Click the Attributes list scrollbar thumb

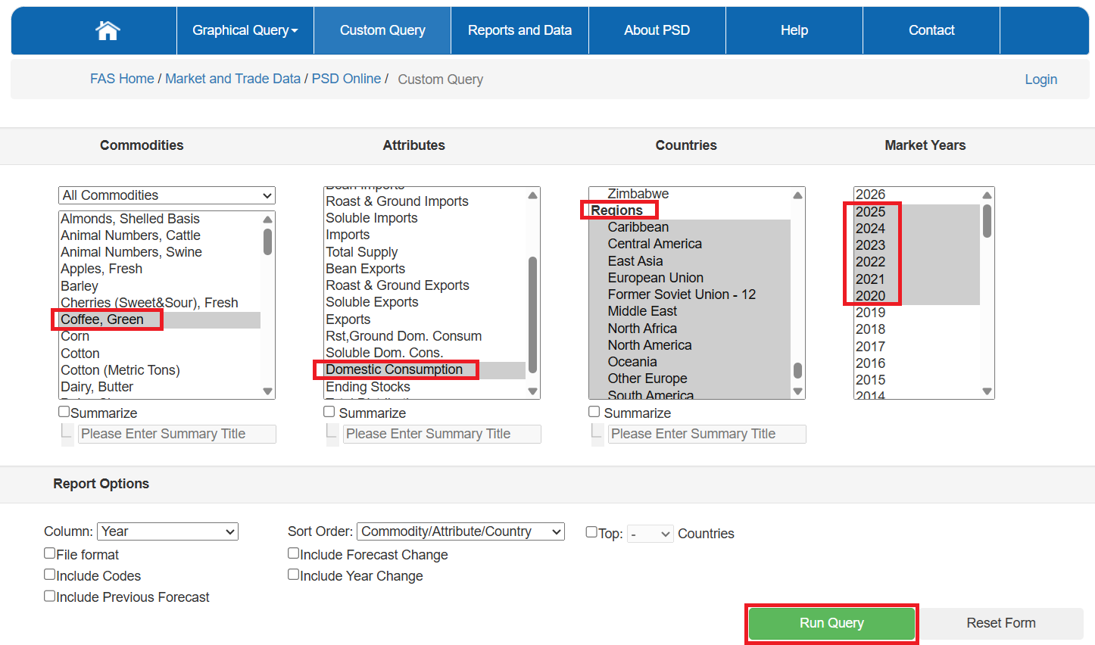click(532, 314)
